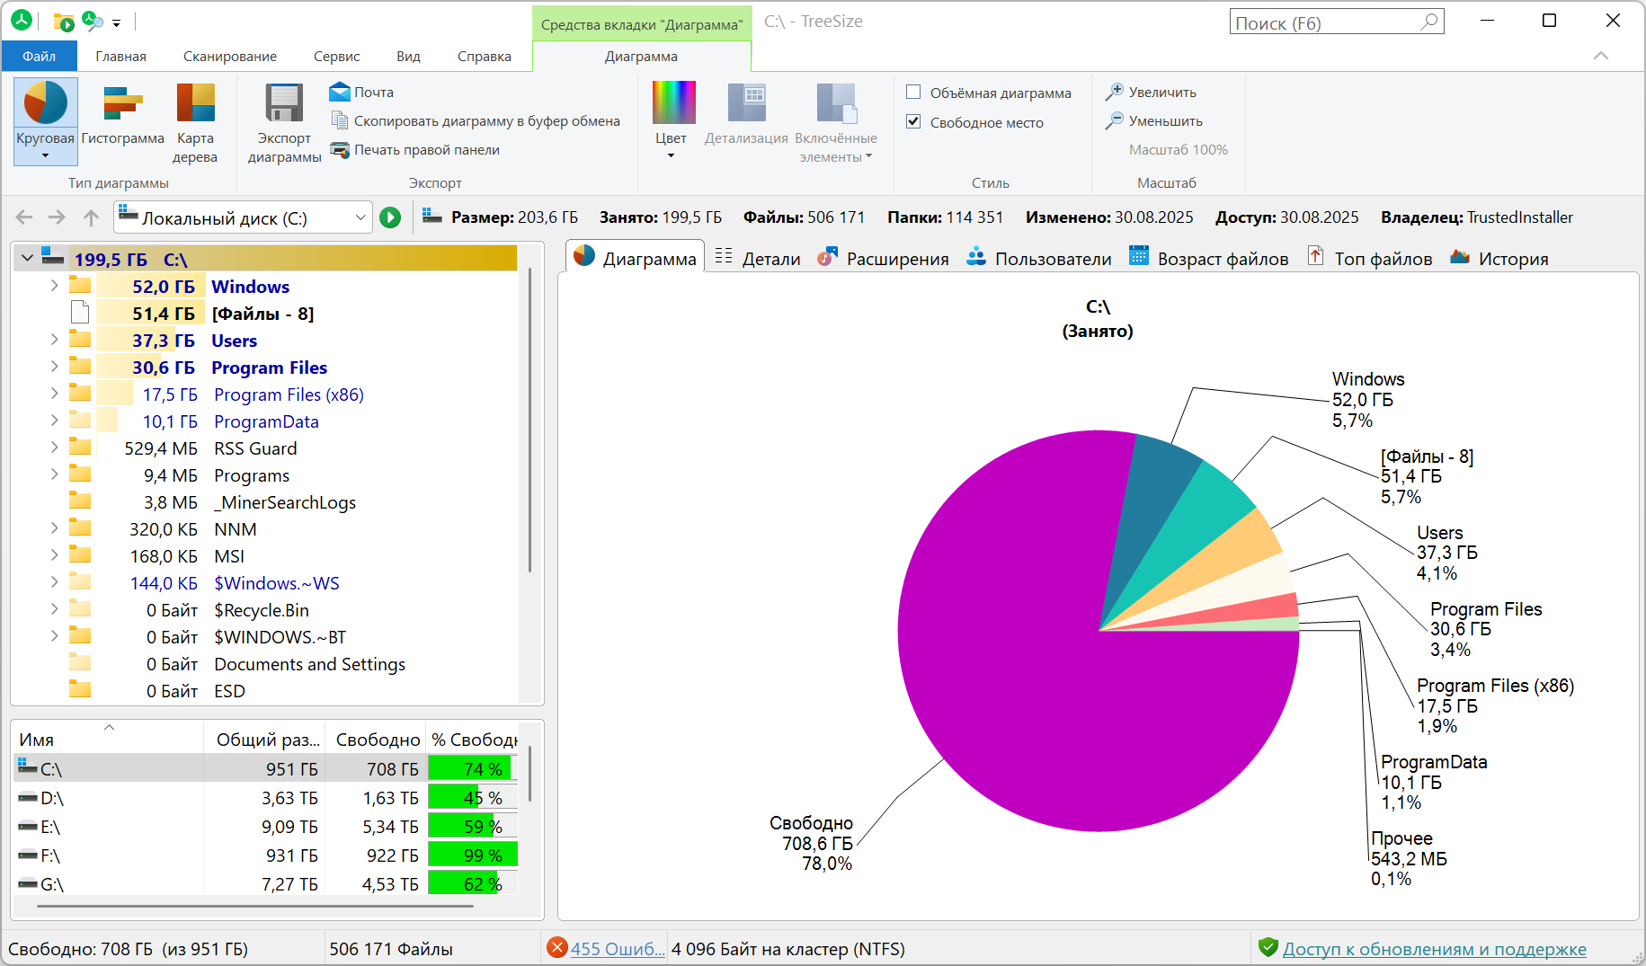Open the Справка ribbon tab
The width and height of the screenshot is (1646, 966).
(485, 56)
